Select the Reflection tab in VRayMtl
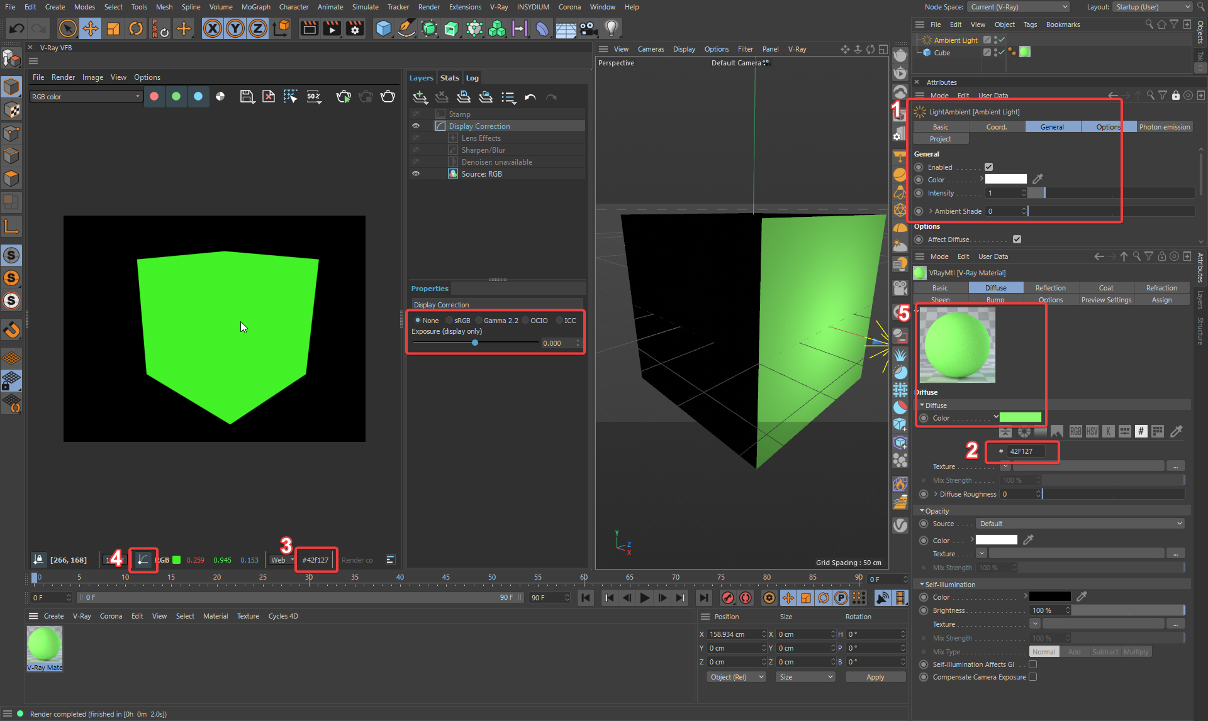Screen dimensions: 1208x721 (1050, 287)
